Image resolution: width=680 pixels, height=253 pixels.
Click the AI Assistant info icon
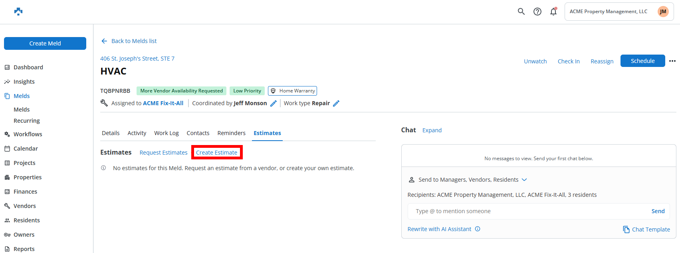[x=478, y=229]
